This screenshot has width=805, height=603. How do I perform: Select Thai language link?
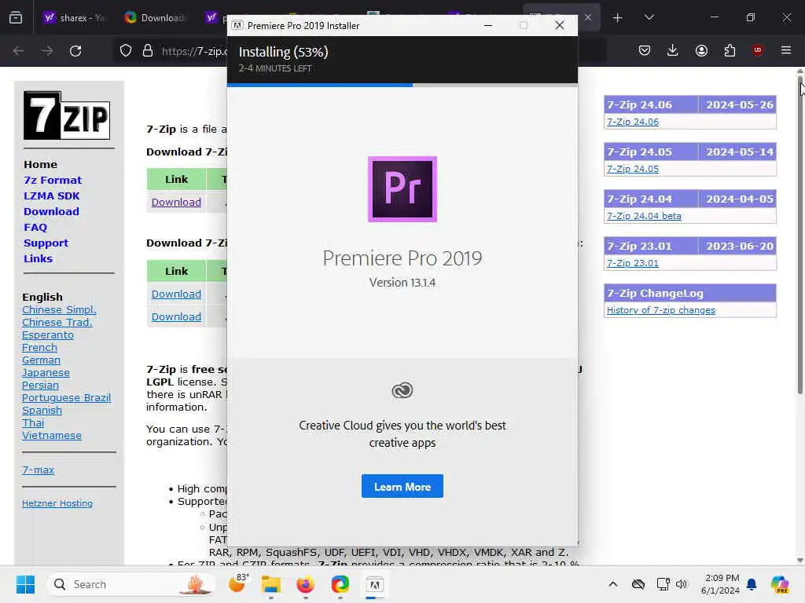coord(33,423)
